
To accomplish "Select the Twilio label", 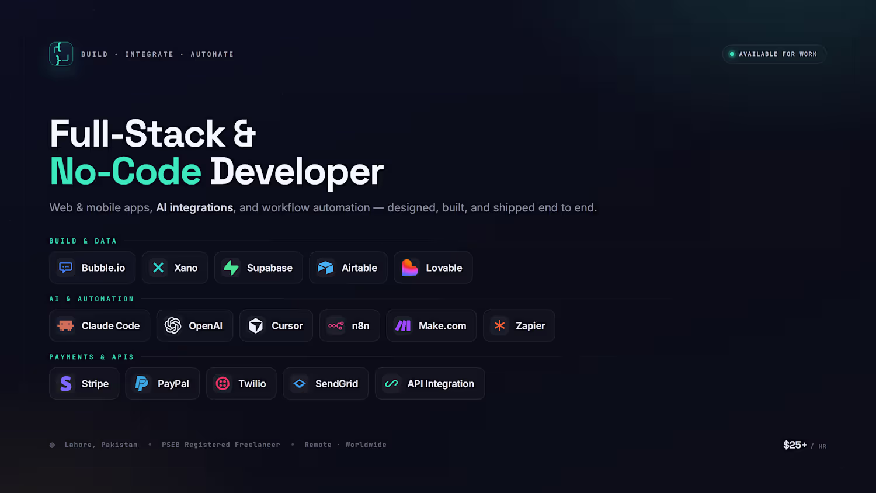I will [252, 383].
